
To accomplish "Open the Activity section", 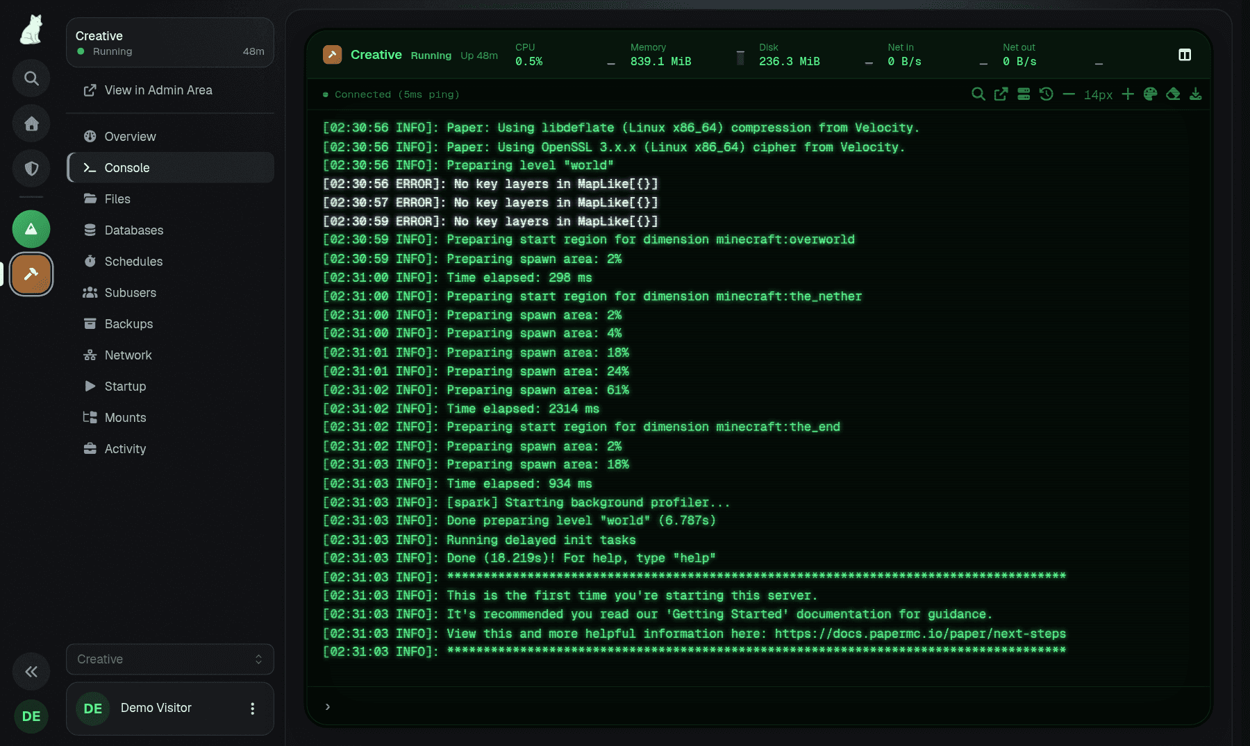I will point(170,449).
